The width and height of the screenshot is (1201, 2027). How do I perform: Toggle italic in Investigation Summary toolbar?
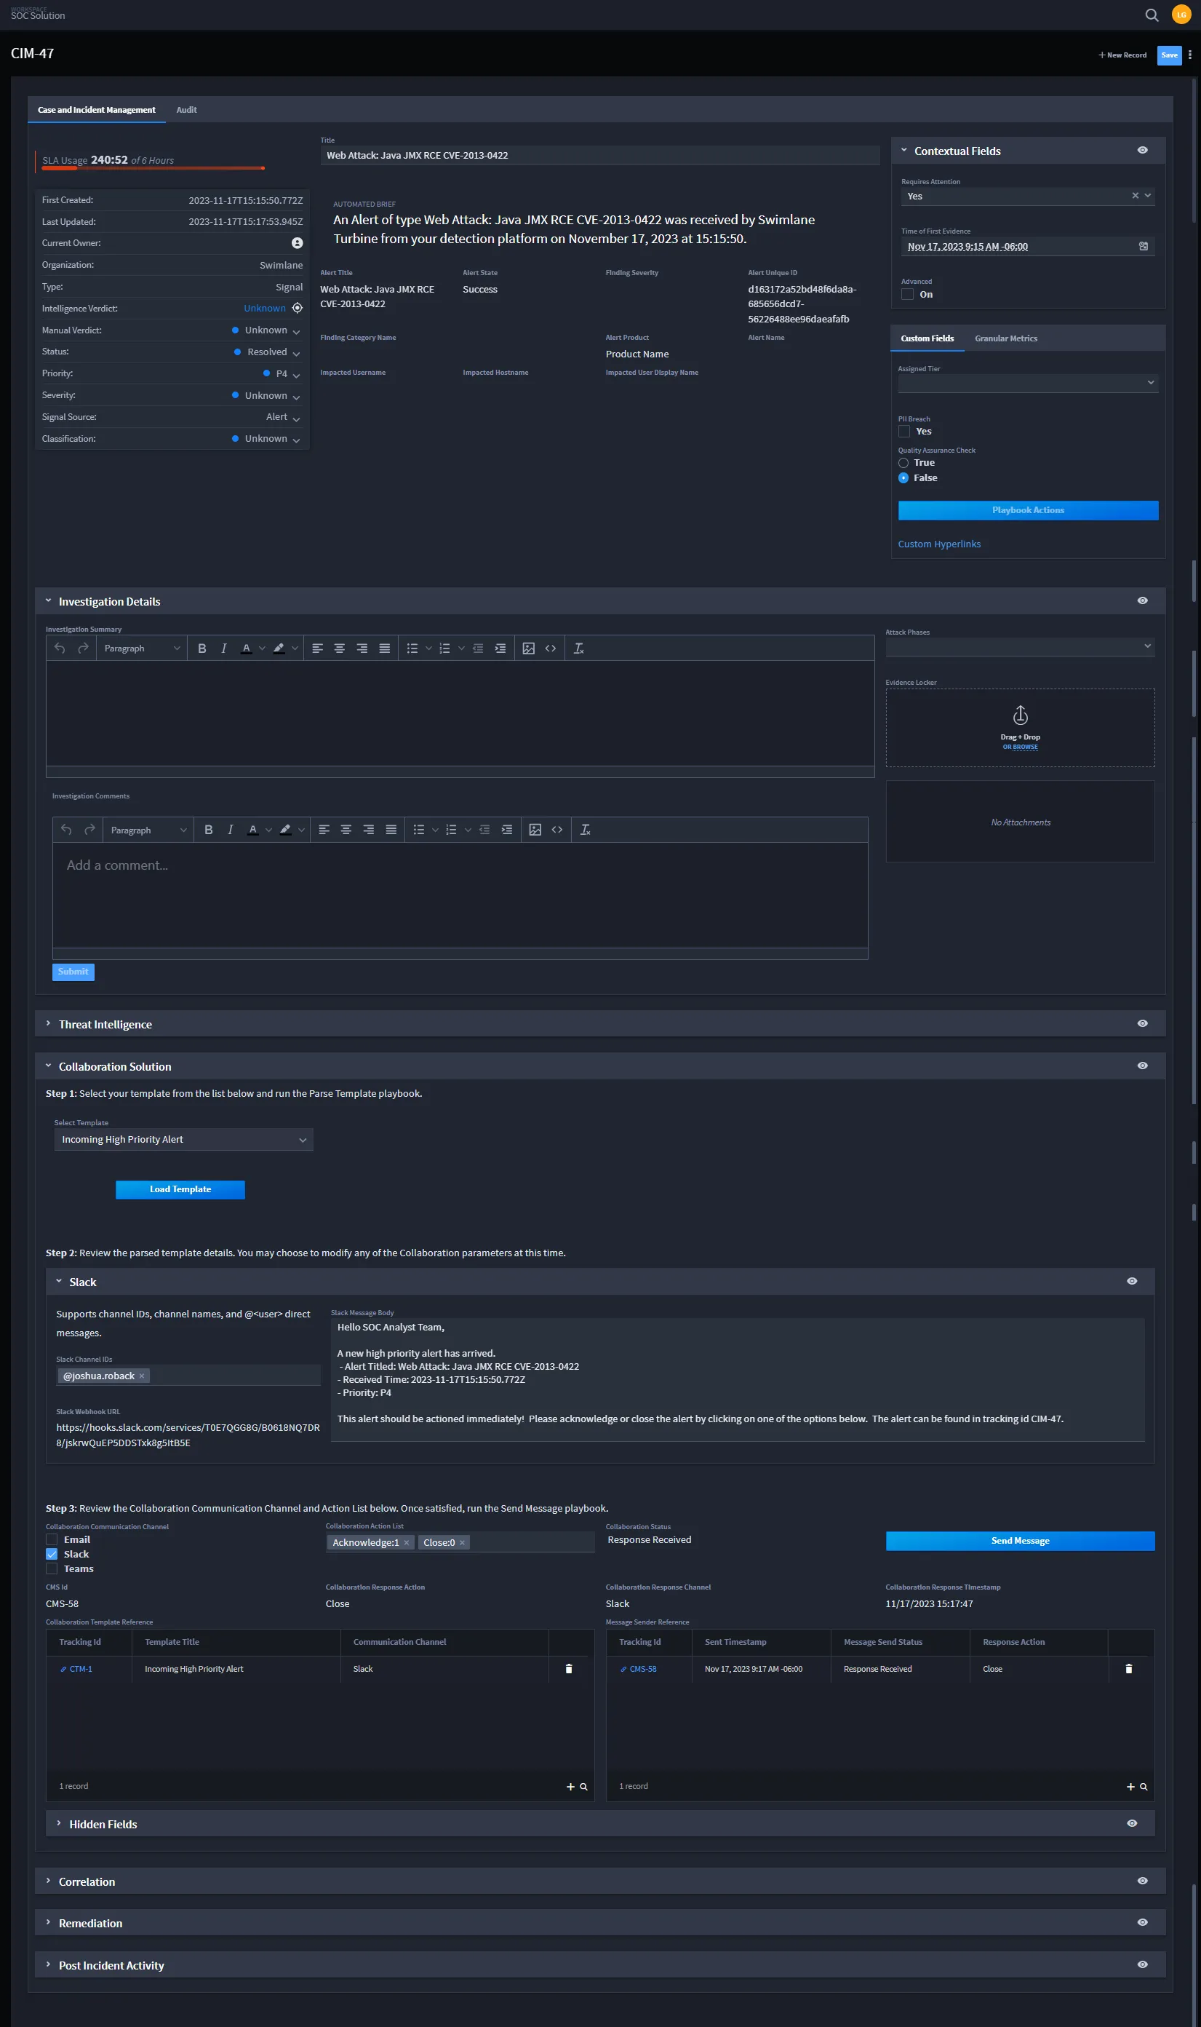coord(224,648)
